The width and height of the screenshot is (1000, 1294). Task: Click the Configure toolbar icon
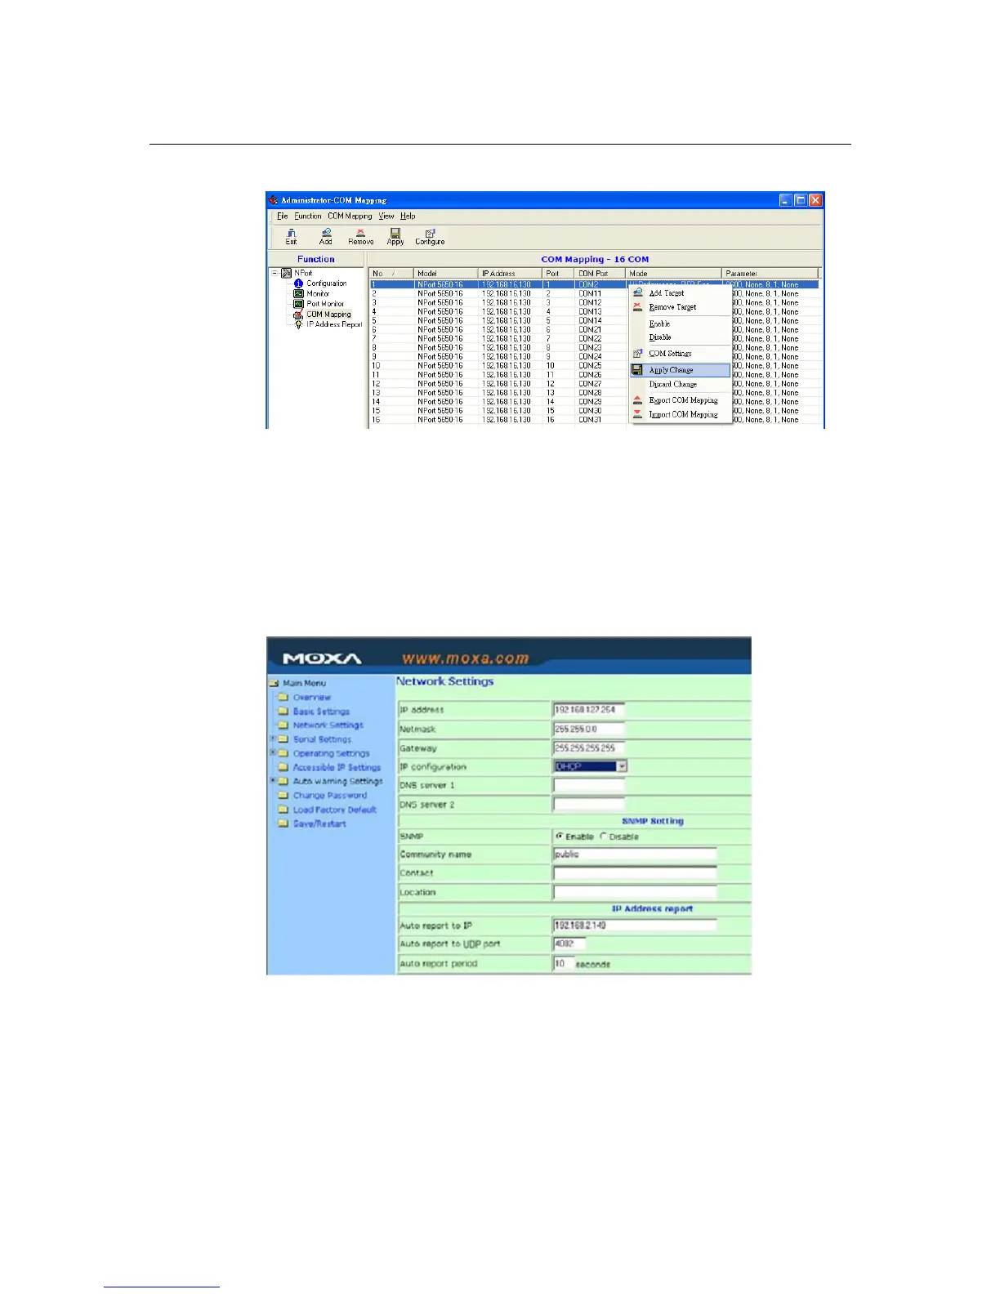(x=430, y=233)
